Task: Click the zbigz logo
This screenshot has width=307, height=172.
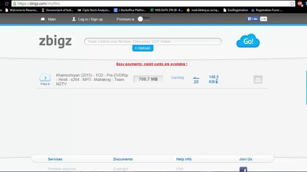Action: tap(56, 41)
